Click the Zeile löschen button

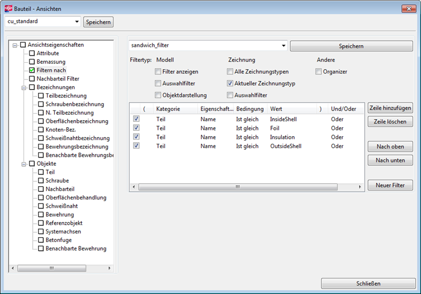(390, 122)
